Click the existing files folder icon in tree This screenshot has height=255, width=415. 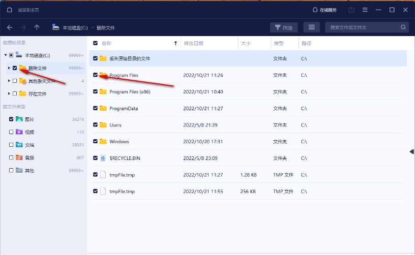click(23, 93)
